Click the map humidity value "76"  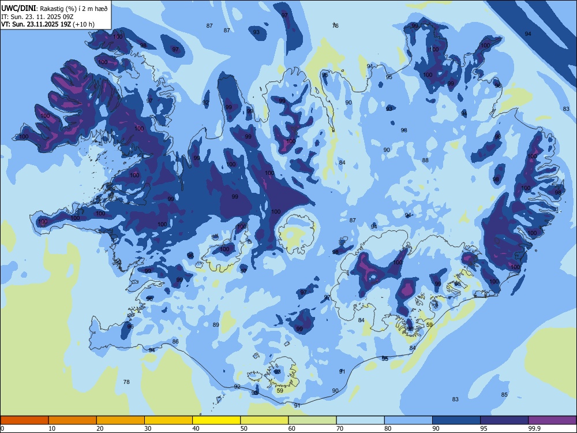pyautogui.click(x=335, y=26)
